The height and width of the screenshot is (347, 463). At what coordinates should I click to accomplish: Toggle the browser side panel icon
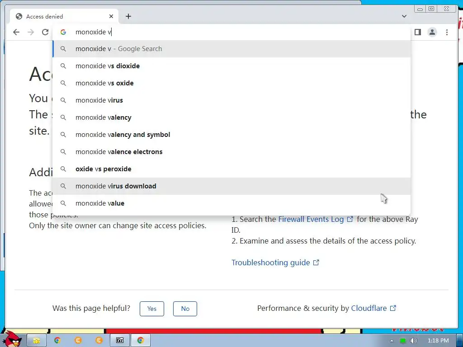pos(417,32)
